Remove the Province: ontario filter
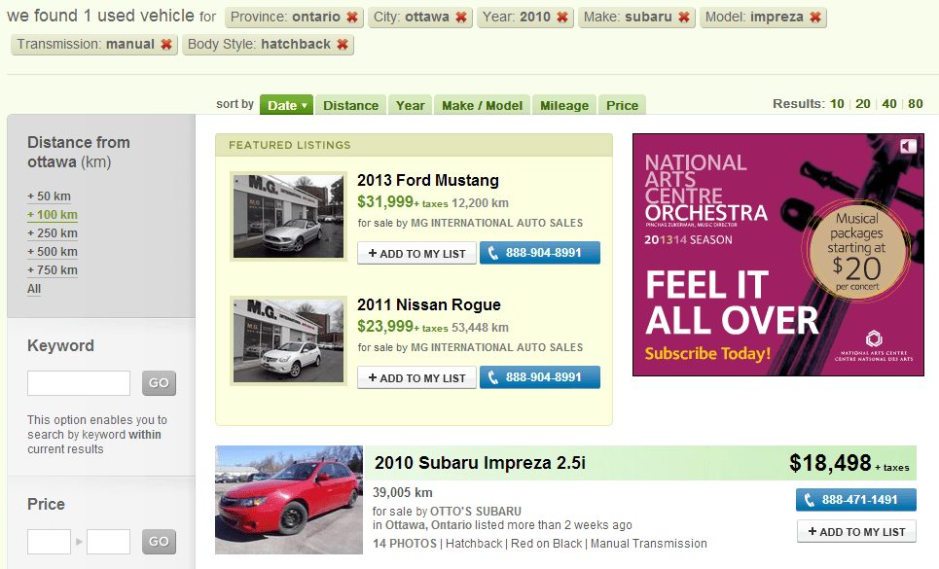 tap(352, 18)
